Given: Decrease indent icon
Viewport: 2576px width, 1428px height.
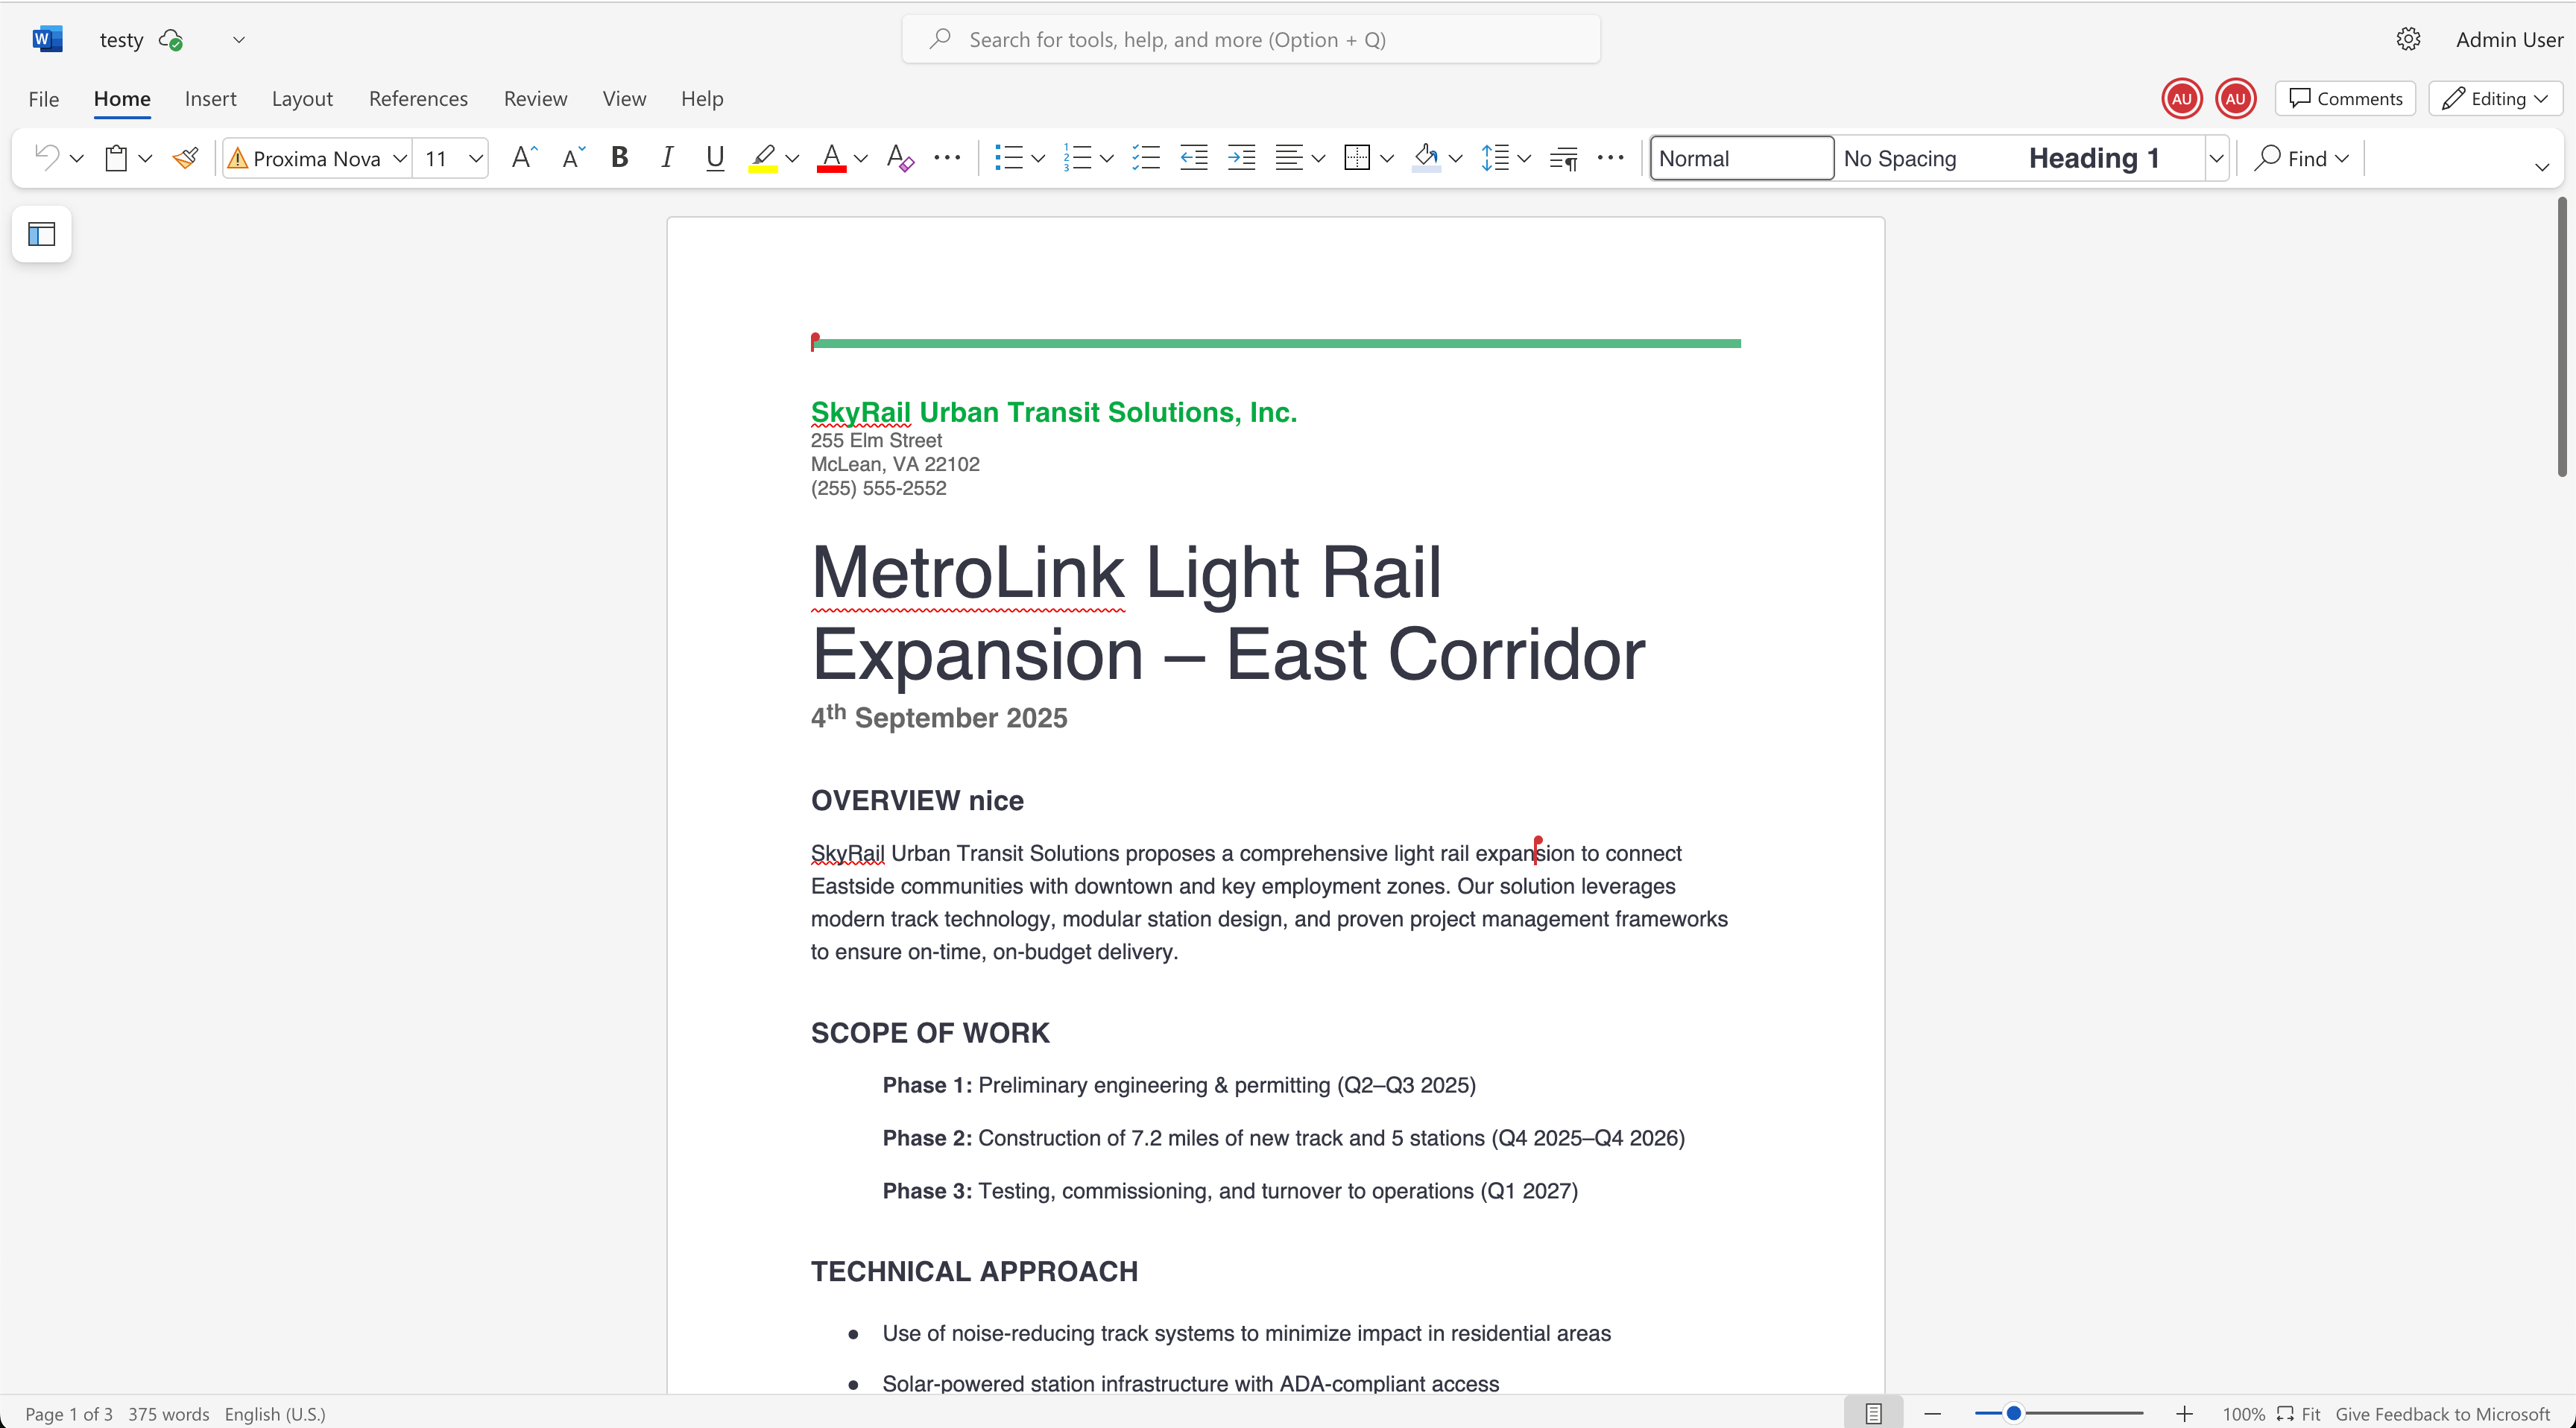Looking at the screenshot, I should point(1194,158).
